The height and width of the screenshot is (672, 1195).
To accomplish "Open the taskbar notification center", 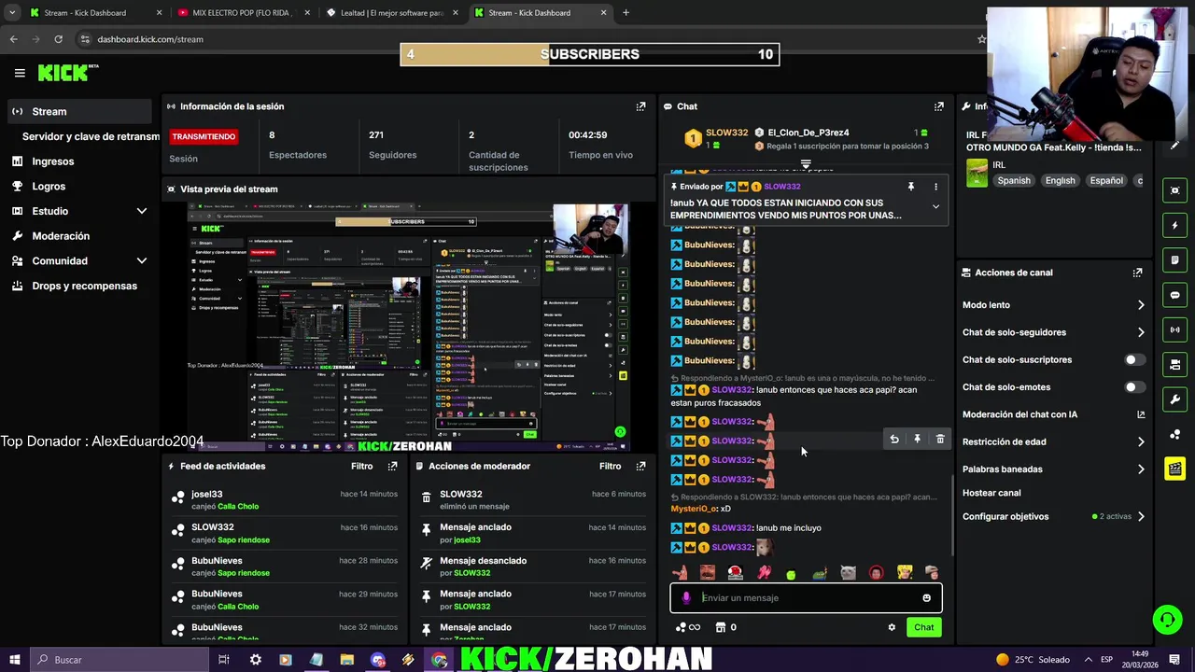I will click(1174, 660).
